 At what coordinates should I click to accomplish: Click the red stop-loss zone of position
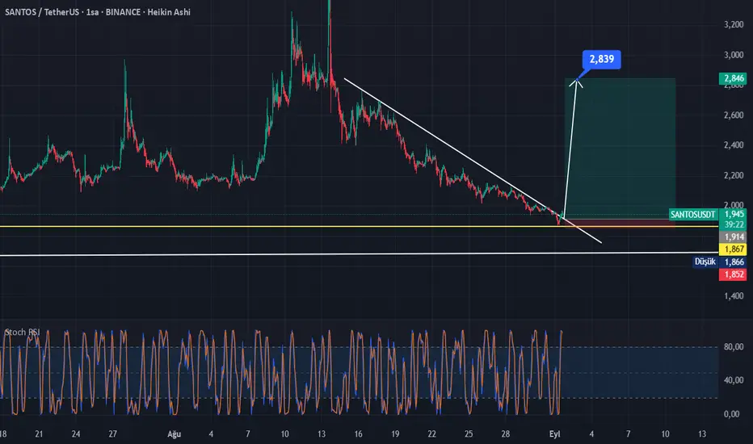(x=620, y=223)
